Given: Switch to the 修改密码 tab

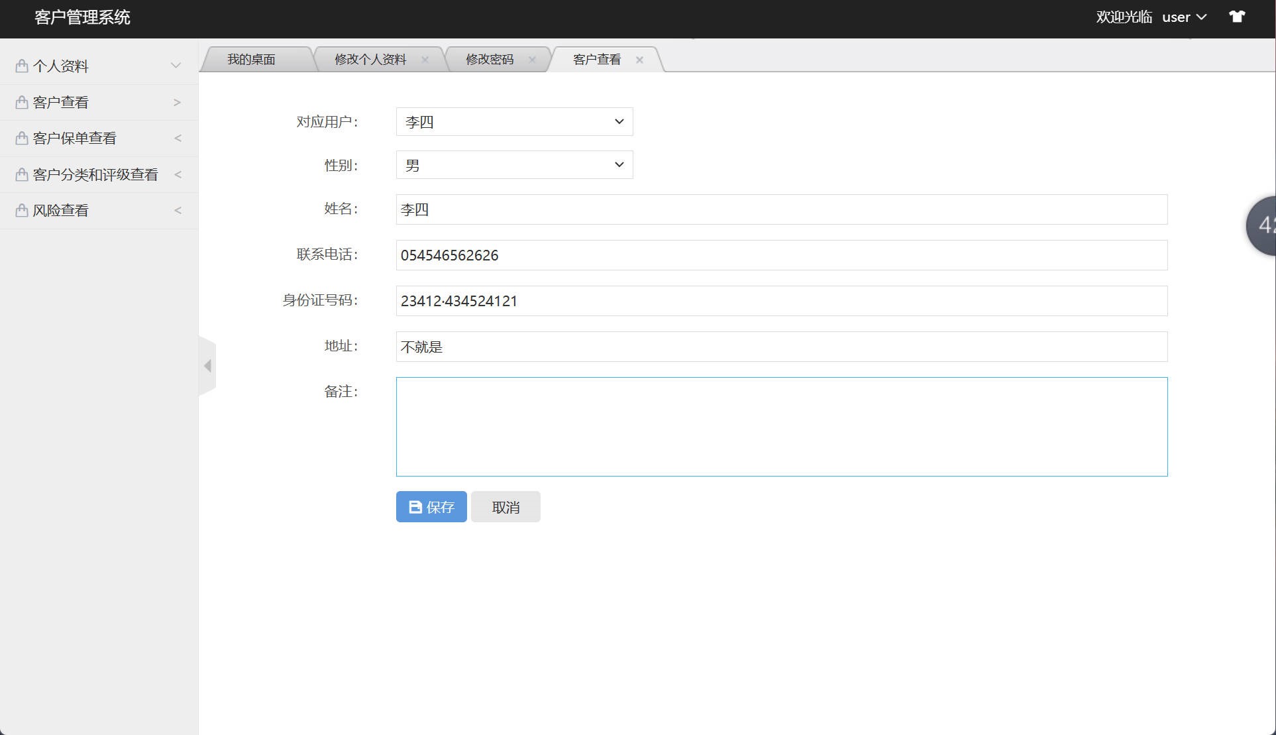Looking at the screenshot, I should (x=490, y=59).
